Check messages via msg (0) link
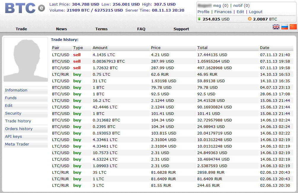This screenshot has width=298, height=193. 221,5
